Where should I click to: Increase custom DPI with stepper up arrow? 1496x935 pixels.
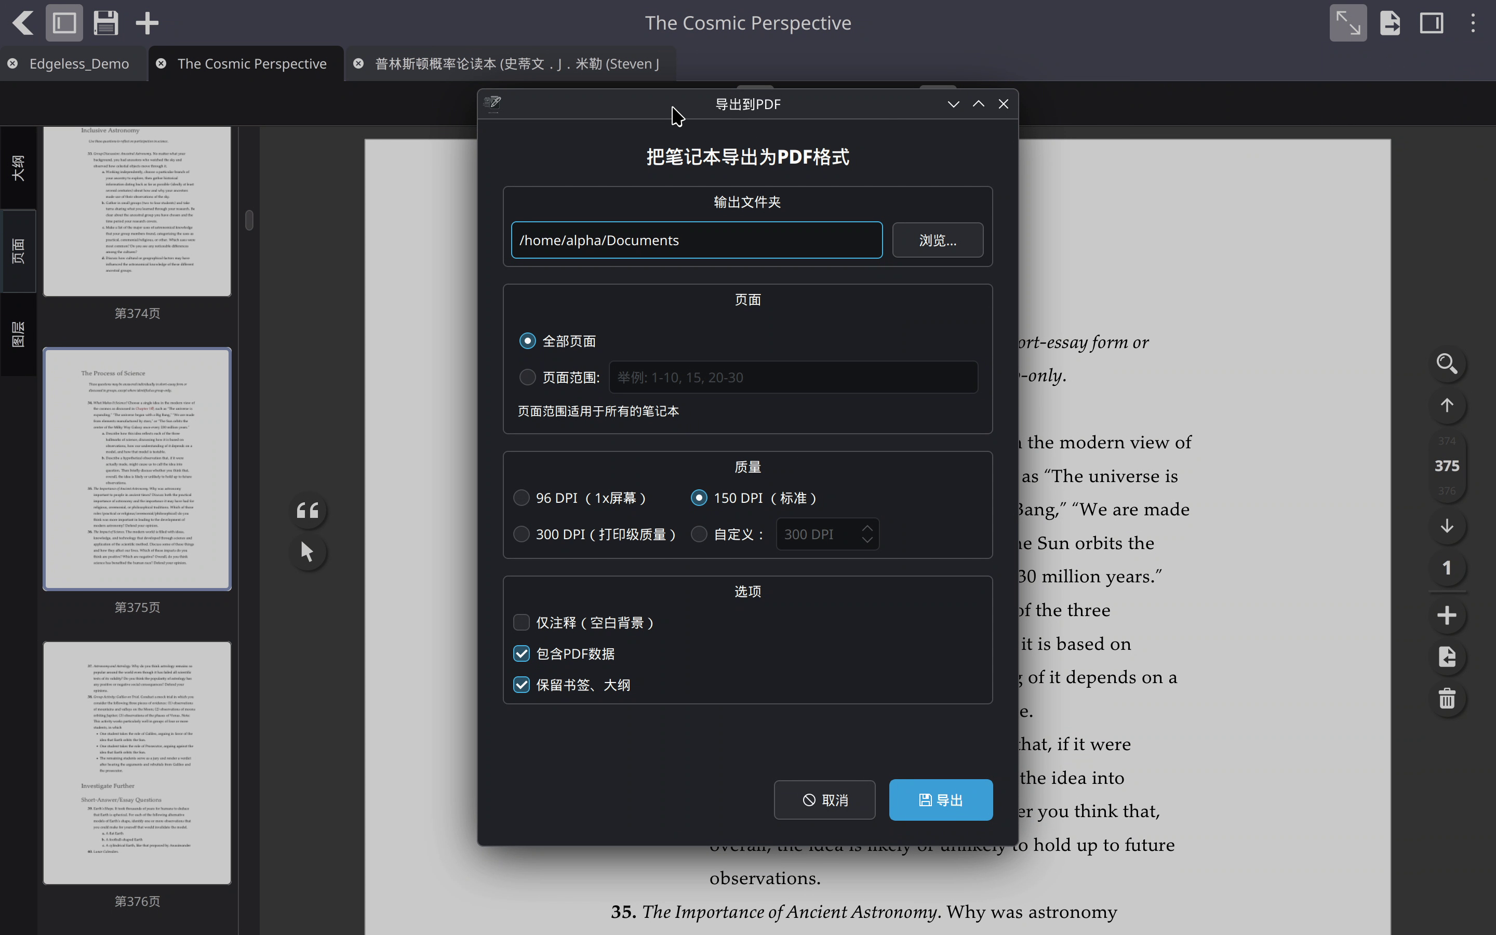point(867,528)
